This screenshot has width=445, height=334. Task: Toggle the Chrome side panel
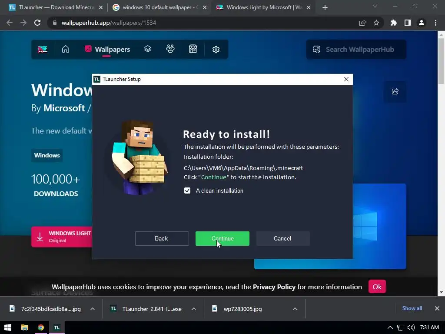point(408,23)
